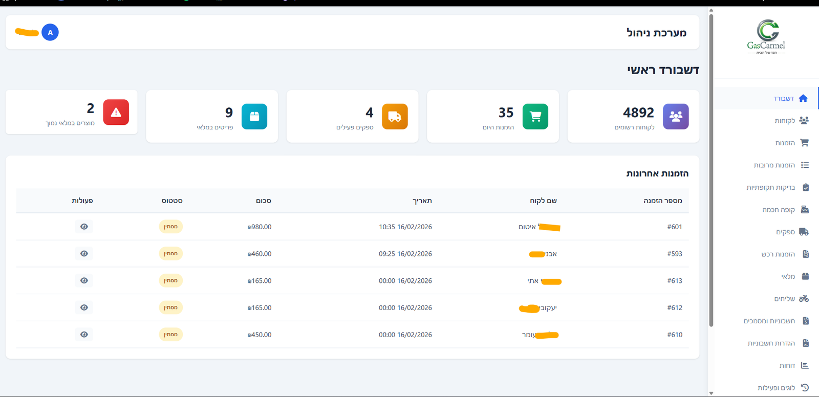Show details of order #593 eye icon
Viewport: 819px width, 397px height.
(x=84, y=254)
